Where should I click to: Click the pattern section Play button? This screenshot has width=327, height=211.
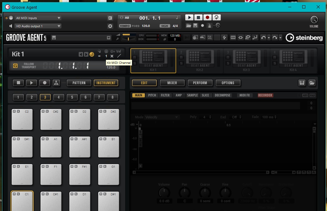pos(31,83)
